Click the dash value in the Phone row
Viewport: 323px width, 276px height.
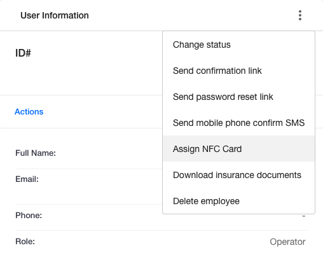pyautogui.click(x=304, y=216)
